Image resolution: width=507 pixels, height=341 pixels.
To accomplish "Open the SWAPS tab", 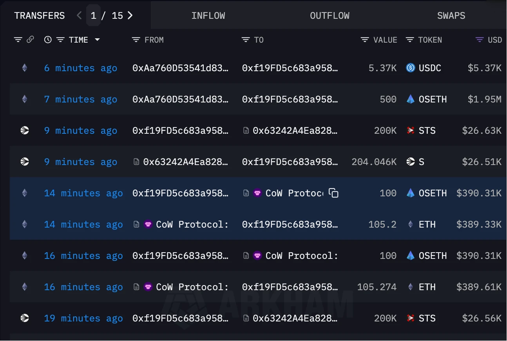I will pos(451,16).
